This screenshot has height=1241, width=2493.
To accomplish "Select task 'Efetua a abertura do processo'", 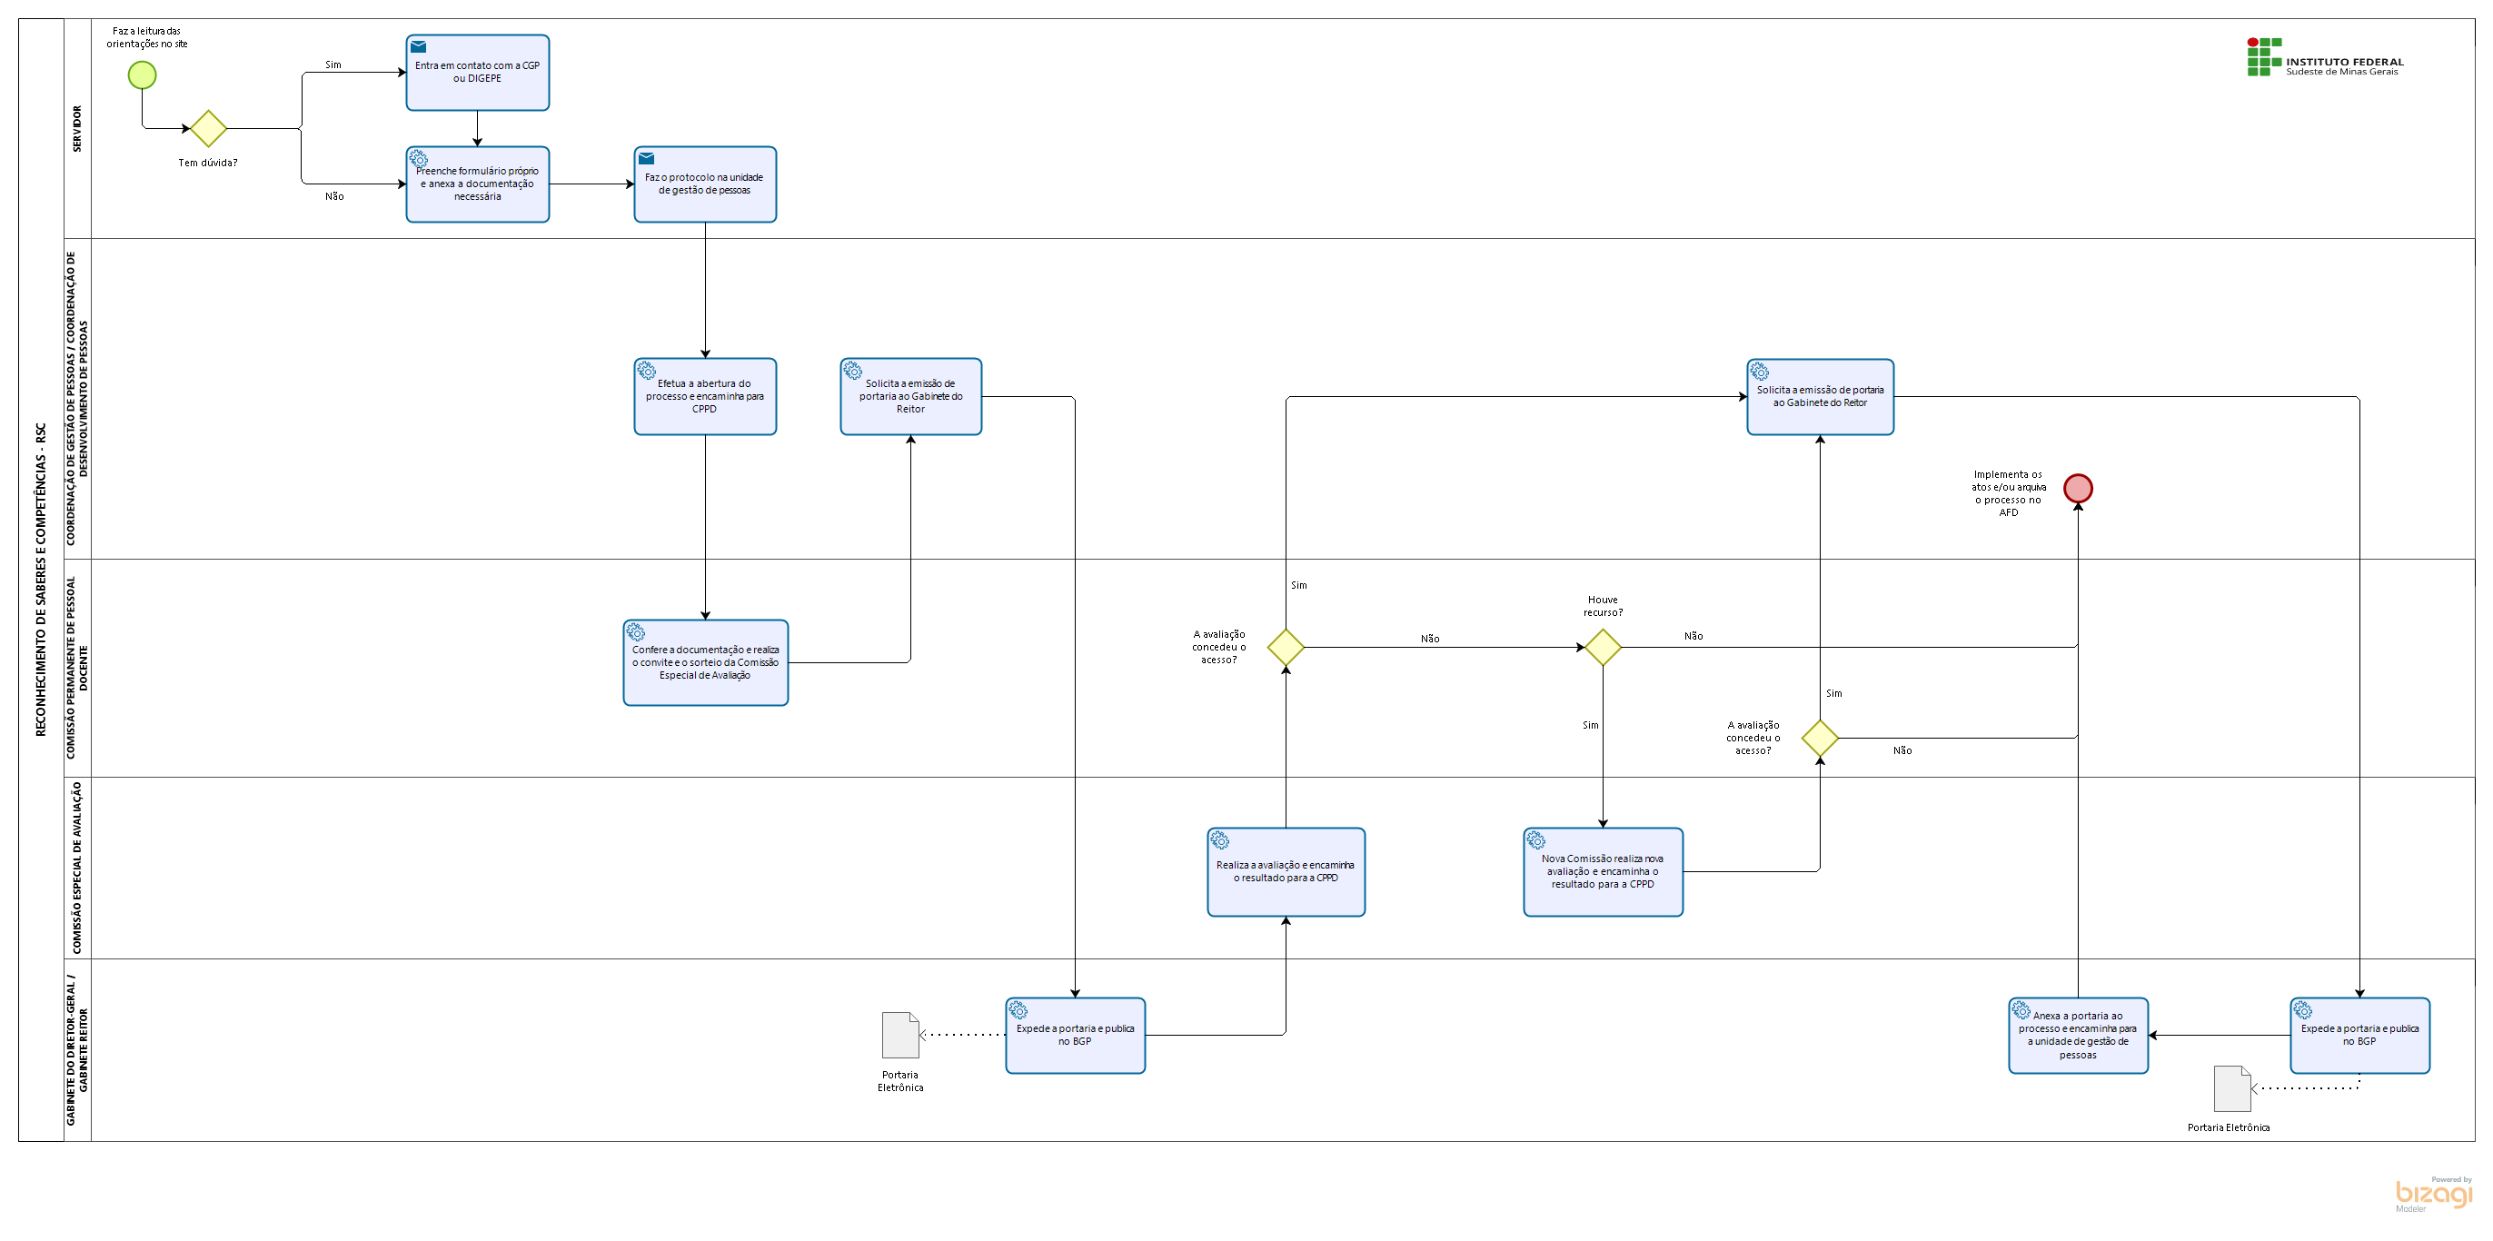I will pyautogui.click(x=706, y=396).
